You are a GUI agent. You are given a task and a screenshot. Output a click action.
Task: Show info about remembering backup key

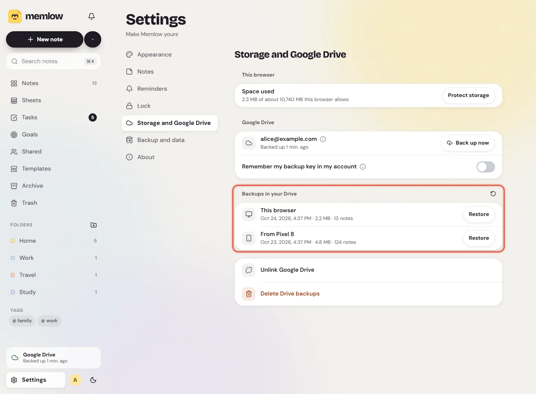click(363, 167)
